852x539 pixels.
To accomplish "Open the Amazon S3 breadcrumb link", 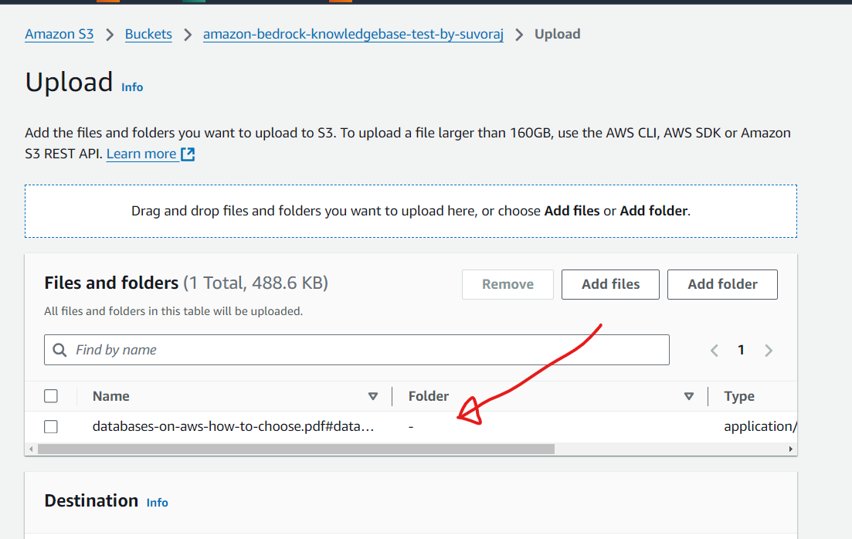I will [x=59, y=34].
